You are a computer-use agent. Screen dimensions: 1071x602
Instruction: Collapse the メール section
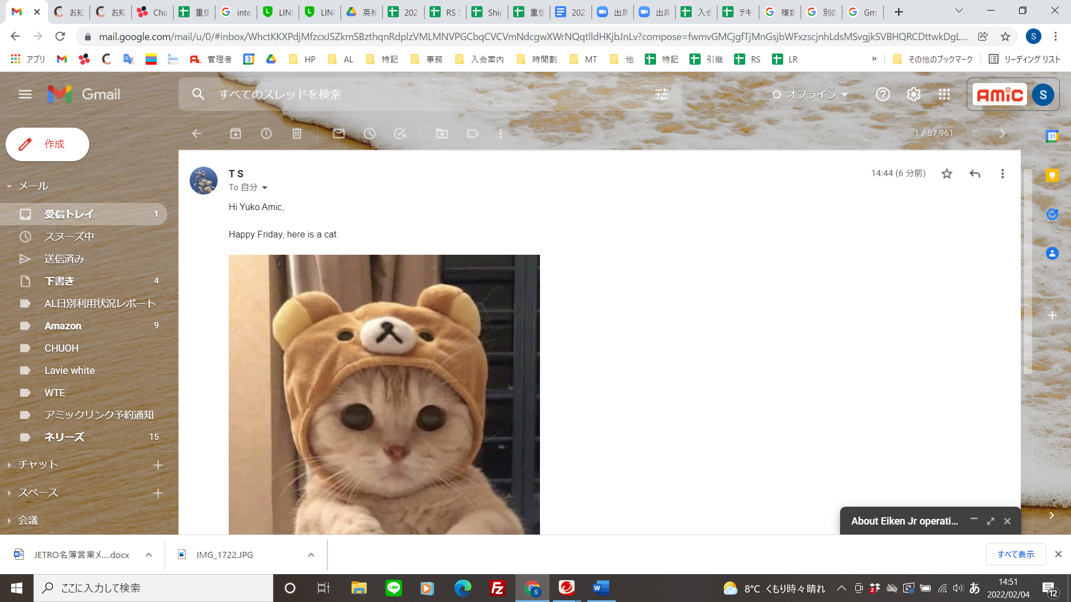(9, 186)
